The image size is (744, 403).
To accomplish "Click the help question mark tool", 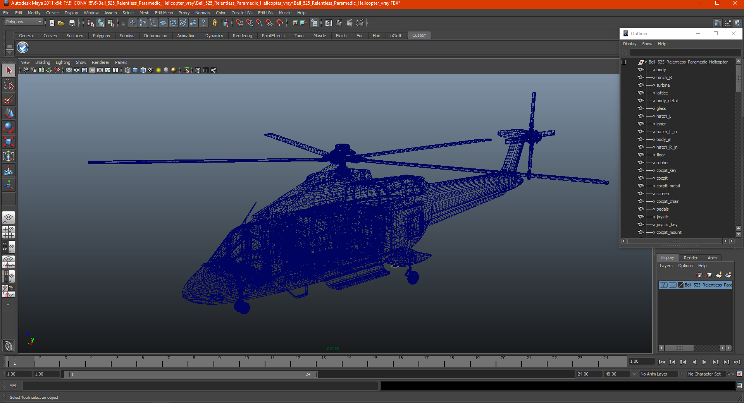I will pos(203,23).
